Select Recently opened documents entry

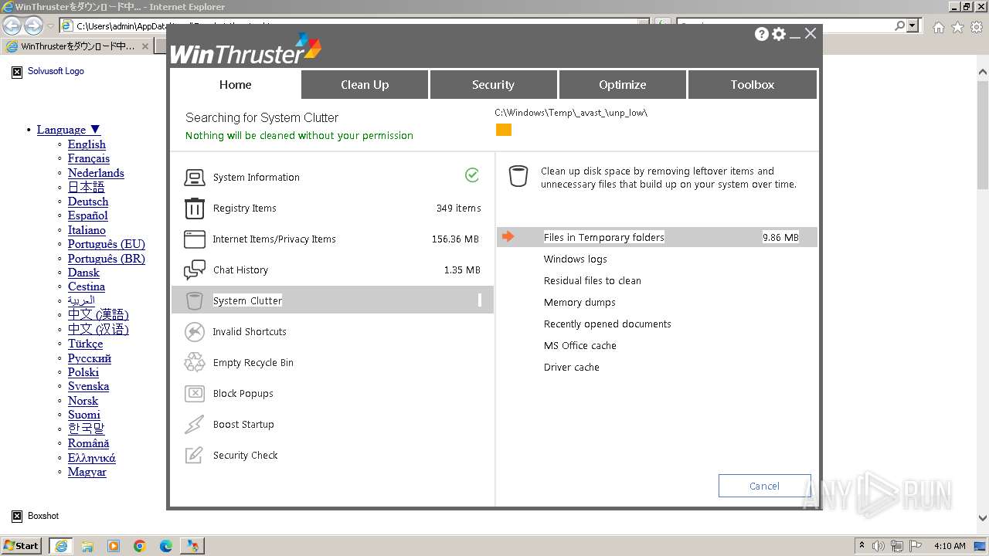coord(607,324)
